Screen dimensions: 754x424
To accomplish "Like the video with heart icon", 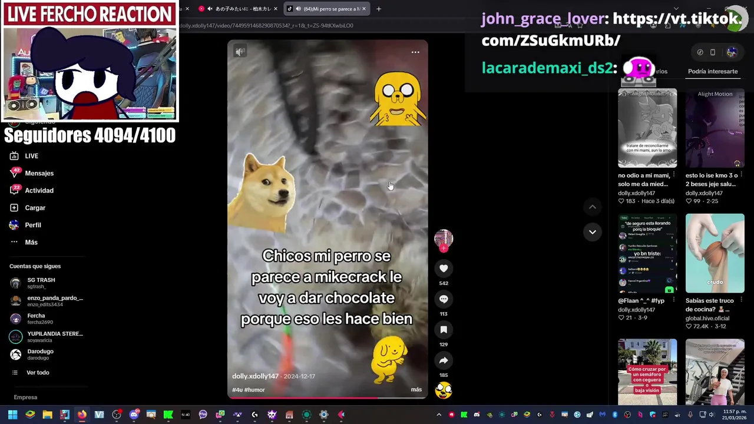I will 444,269.
